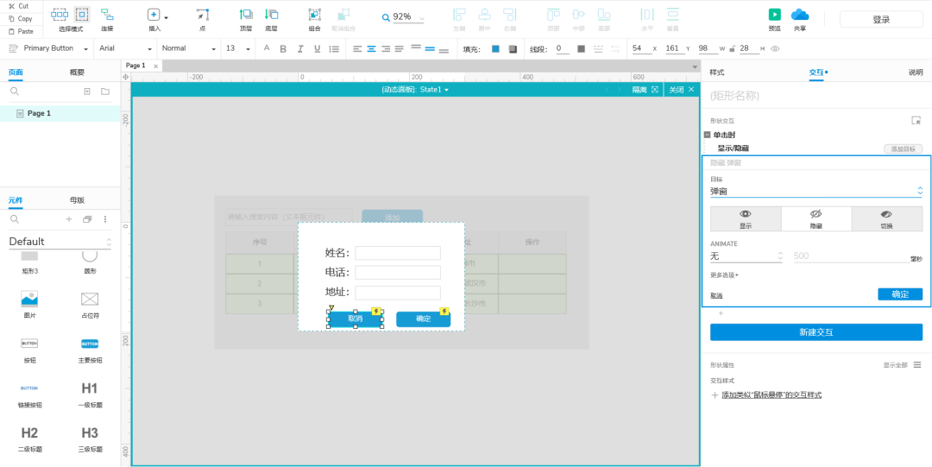Click the 添加目标 add target button
This screenshot has height=467, width=932.
[903, 148]
